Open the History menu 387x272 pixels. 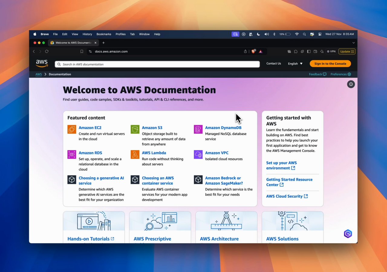click(87, 34)
